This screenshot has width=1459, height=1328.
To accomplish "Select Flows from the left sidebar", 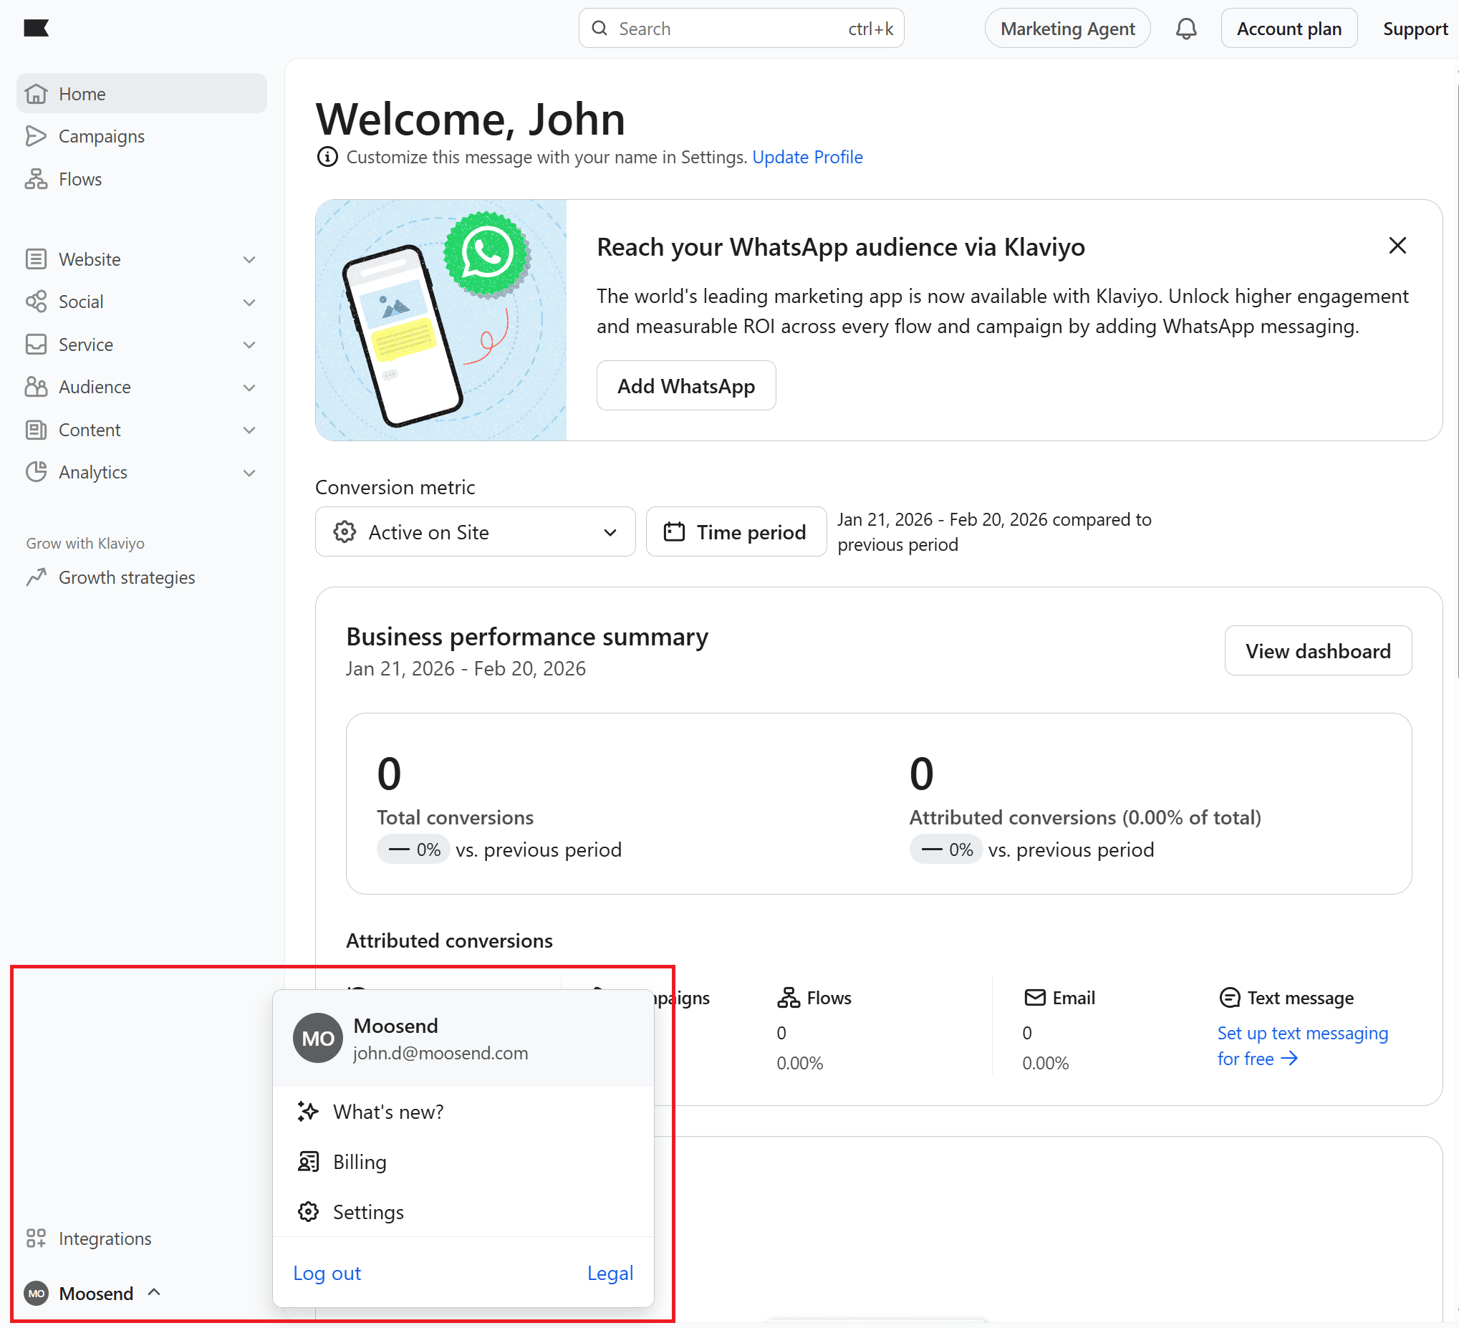I will 80,179.
